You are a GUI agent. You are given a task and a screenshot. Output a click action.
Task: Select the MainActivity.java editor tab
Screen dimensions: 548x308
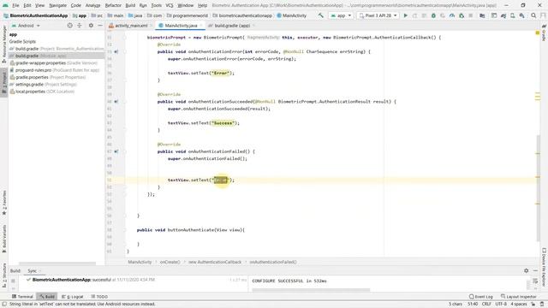pos(181,26)
